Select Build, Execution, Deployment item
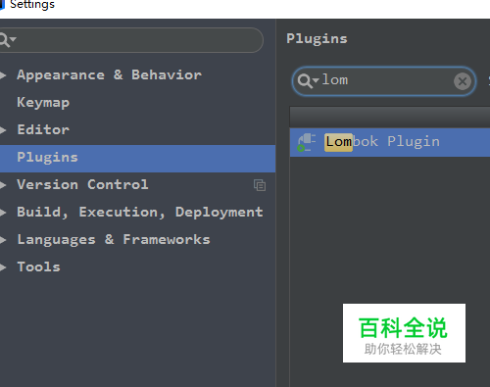The height and width of the screenshot is (387, 490). point(140,213)
